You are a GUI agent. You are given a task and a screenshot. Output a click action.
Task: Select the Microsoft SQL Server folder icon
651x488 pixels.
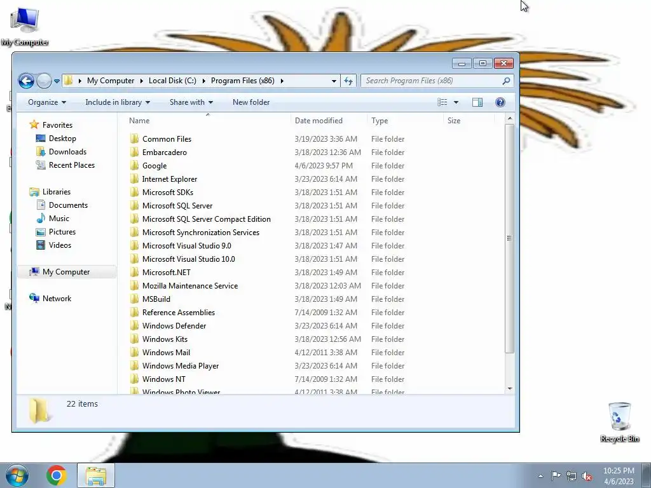(x=134, y=205)
